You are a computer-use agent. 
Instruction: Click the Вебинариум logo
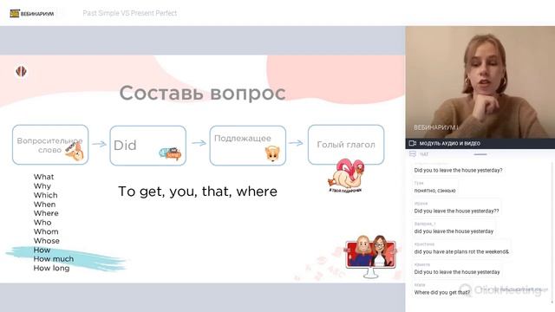click(x=32, y=14)
